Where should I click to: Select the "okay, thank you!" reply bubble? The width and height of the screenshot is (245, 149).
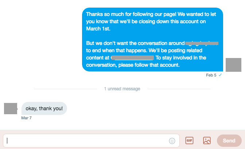[x=44, y=108]
